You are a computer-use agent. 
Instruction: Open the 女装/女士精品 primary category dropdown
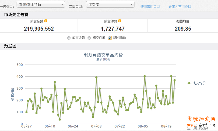point(41,4)
